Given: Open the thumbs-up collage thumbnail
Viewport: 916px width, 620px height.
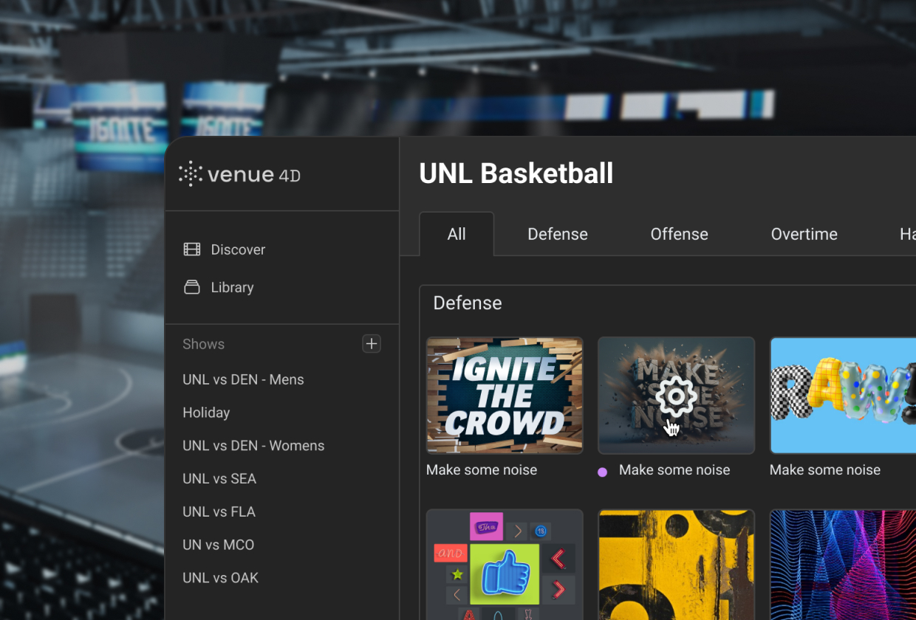Looking at the screenshot, I should (505, 565).
